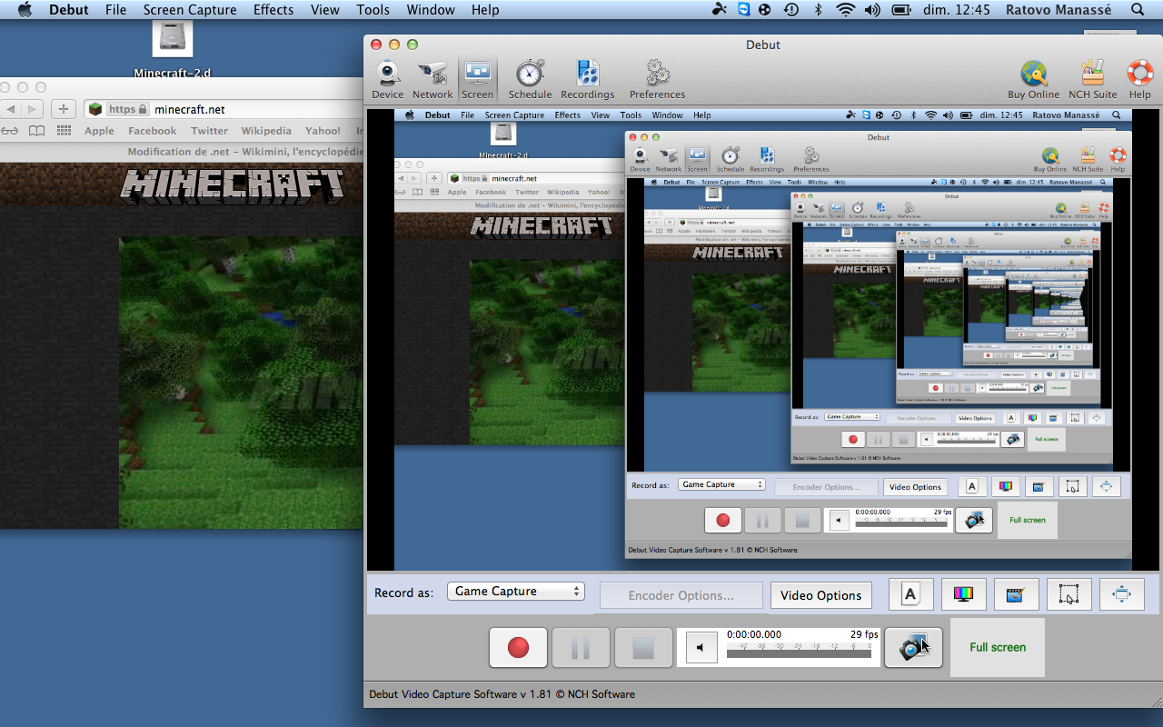Open the NCH Suite toolbar icon
1163x727 pixels.
pyautogui.click(x=1092, y=80)
